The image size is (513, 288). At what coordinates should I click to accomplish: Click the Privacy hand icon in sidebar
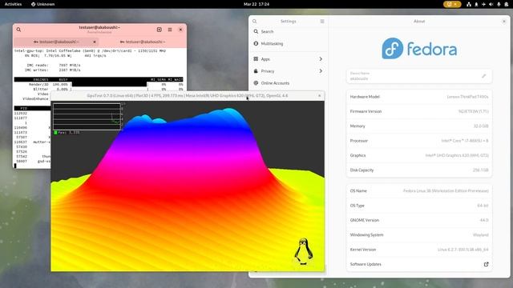tap(256, 71)
